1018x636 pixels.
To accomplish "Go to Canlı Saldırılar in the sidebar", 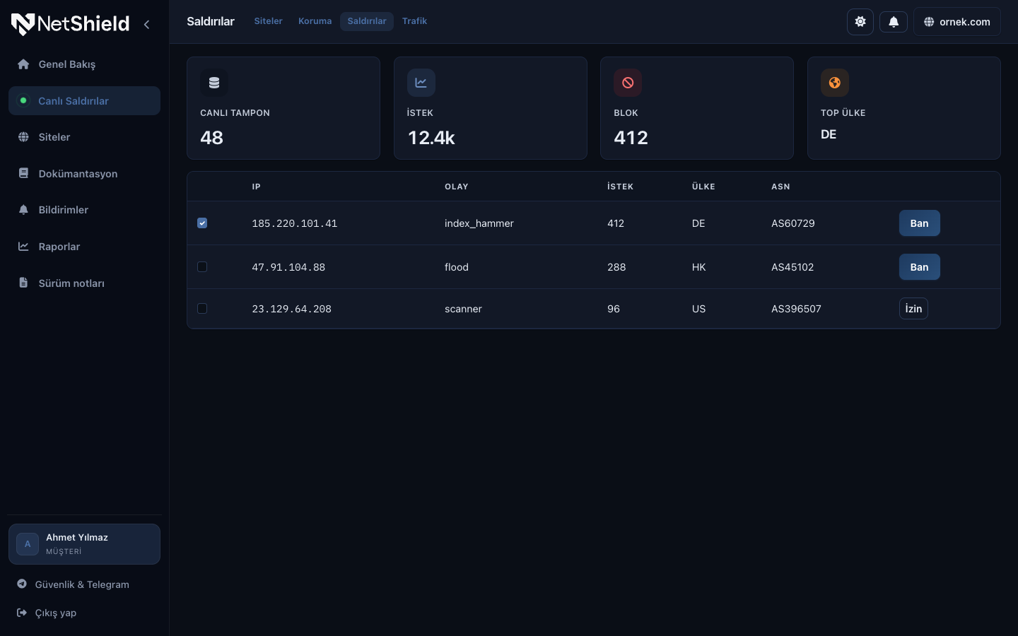I will tap(84, 101).
